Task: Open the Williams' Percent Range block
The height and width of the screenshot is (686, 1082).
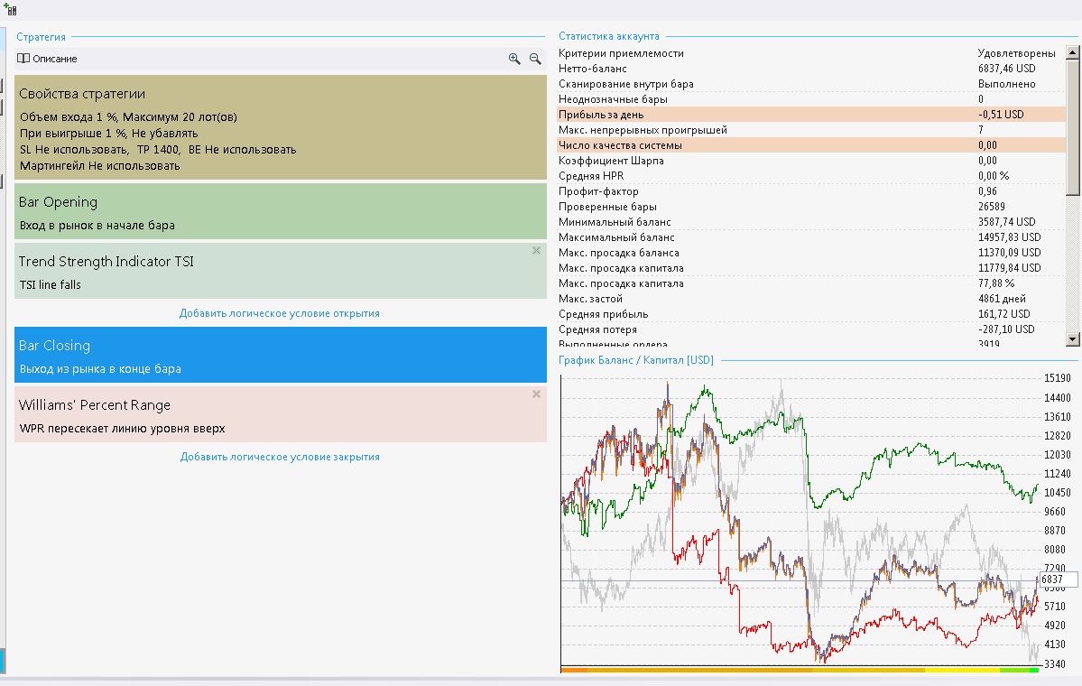Action: pyautogui.click(x=280, y=414)
